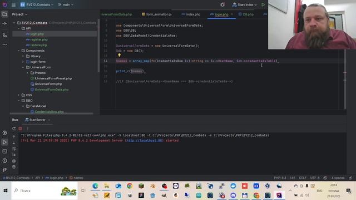Viewport: 356px width, 200px height.
Task: Switch to the form_animation.js tab
Action: point(157,14)
